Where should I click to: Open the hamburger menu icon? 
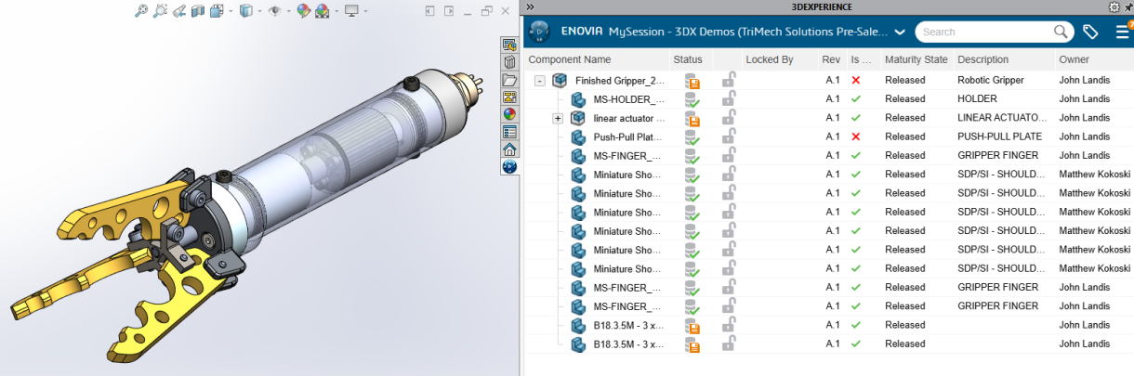pos(1122,32)
